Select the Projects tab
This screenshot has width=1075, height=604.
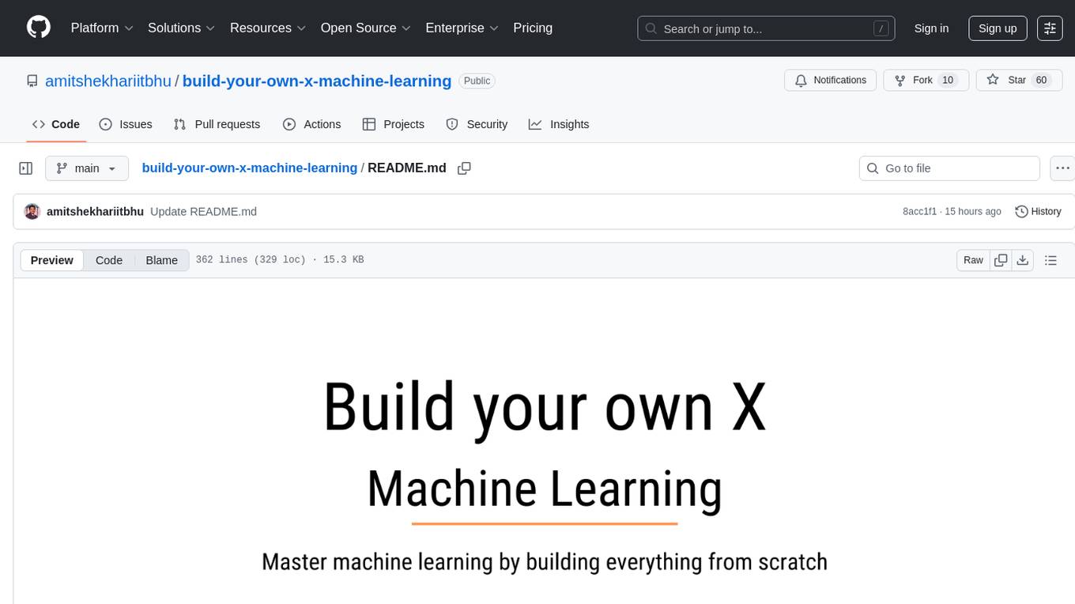pyautogui.click(x=394, y=124)
